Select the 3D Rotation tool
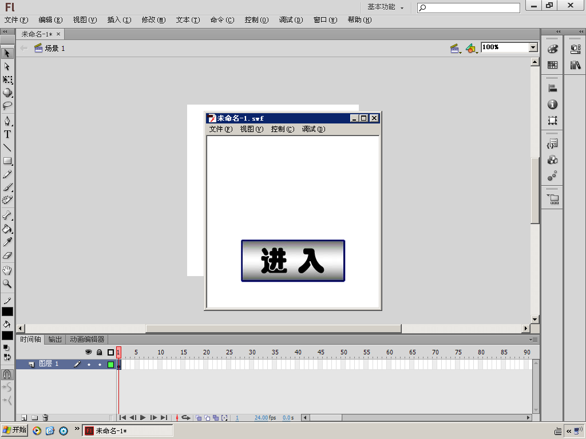586x439 pixels. pyautogui.click(x=7, y=93)
